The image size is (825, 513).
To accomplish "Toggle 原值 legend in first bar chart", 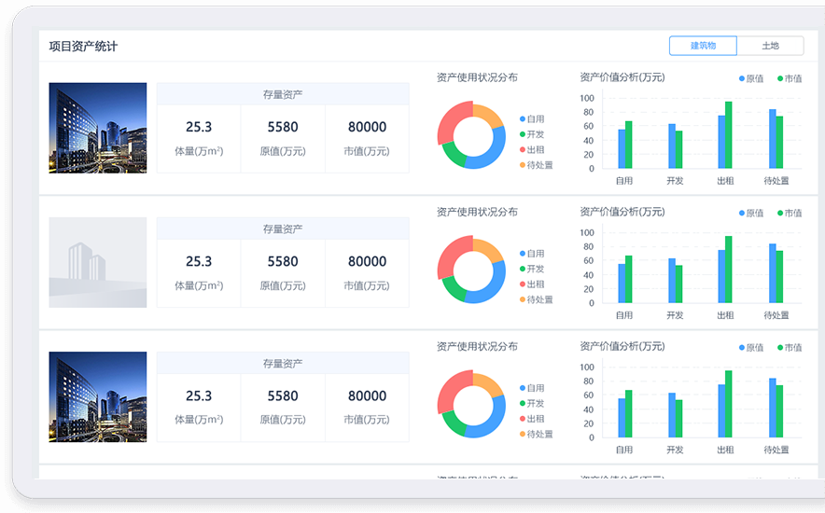I will point(751,79).
